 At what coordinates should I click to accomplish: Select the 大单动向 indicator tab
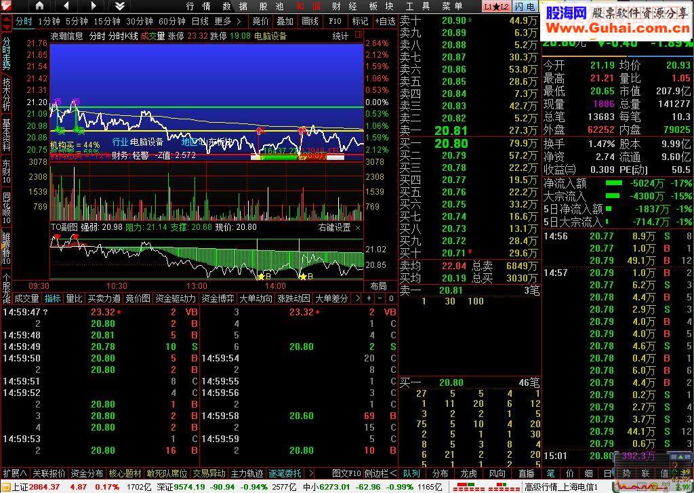256,298
